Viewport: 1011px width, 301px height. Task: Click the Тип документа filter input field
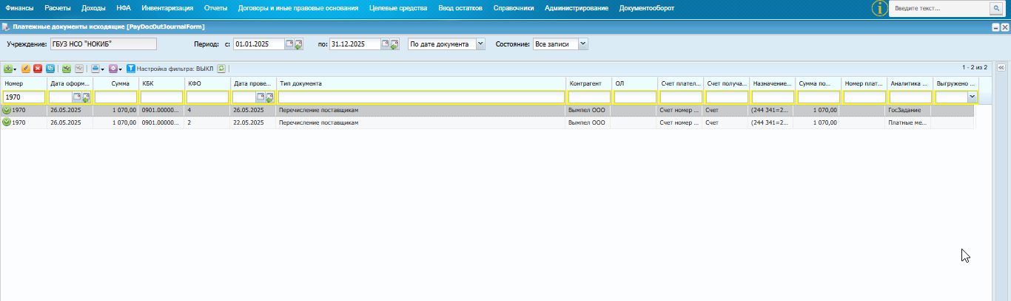coord(422,97)
